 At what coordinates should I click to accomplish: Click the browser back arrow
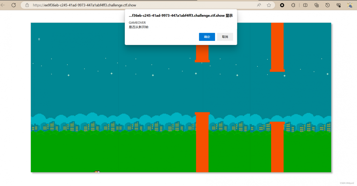3,5
